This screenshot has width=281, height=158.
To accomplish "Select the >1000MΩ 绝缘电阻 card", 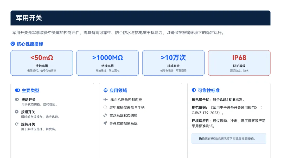I will 107,63.
